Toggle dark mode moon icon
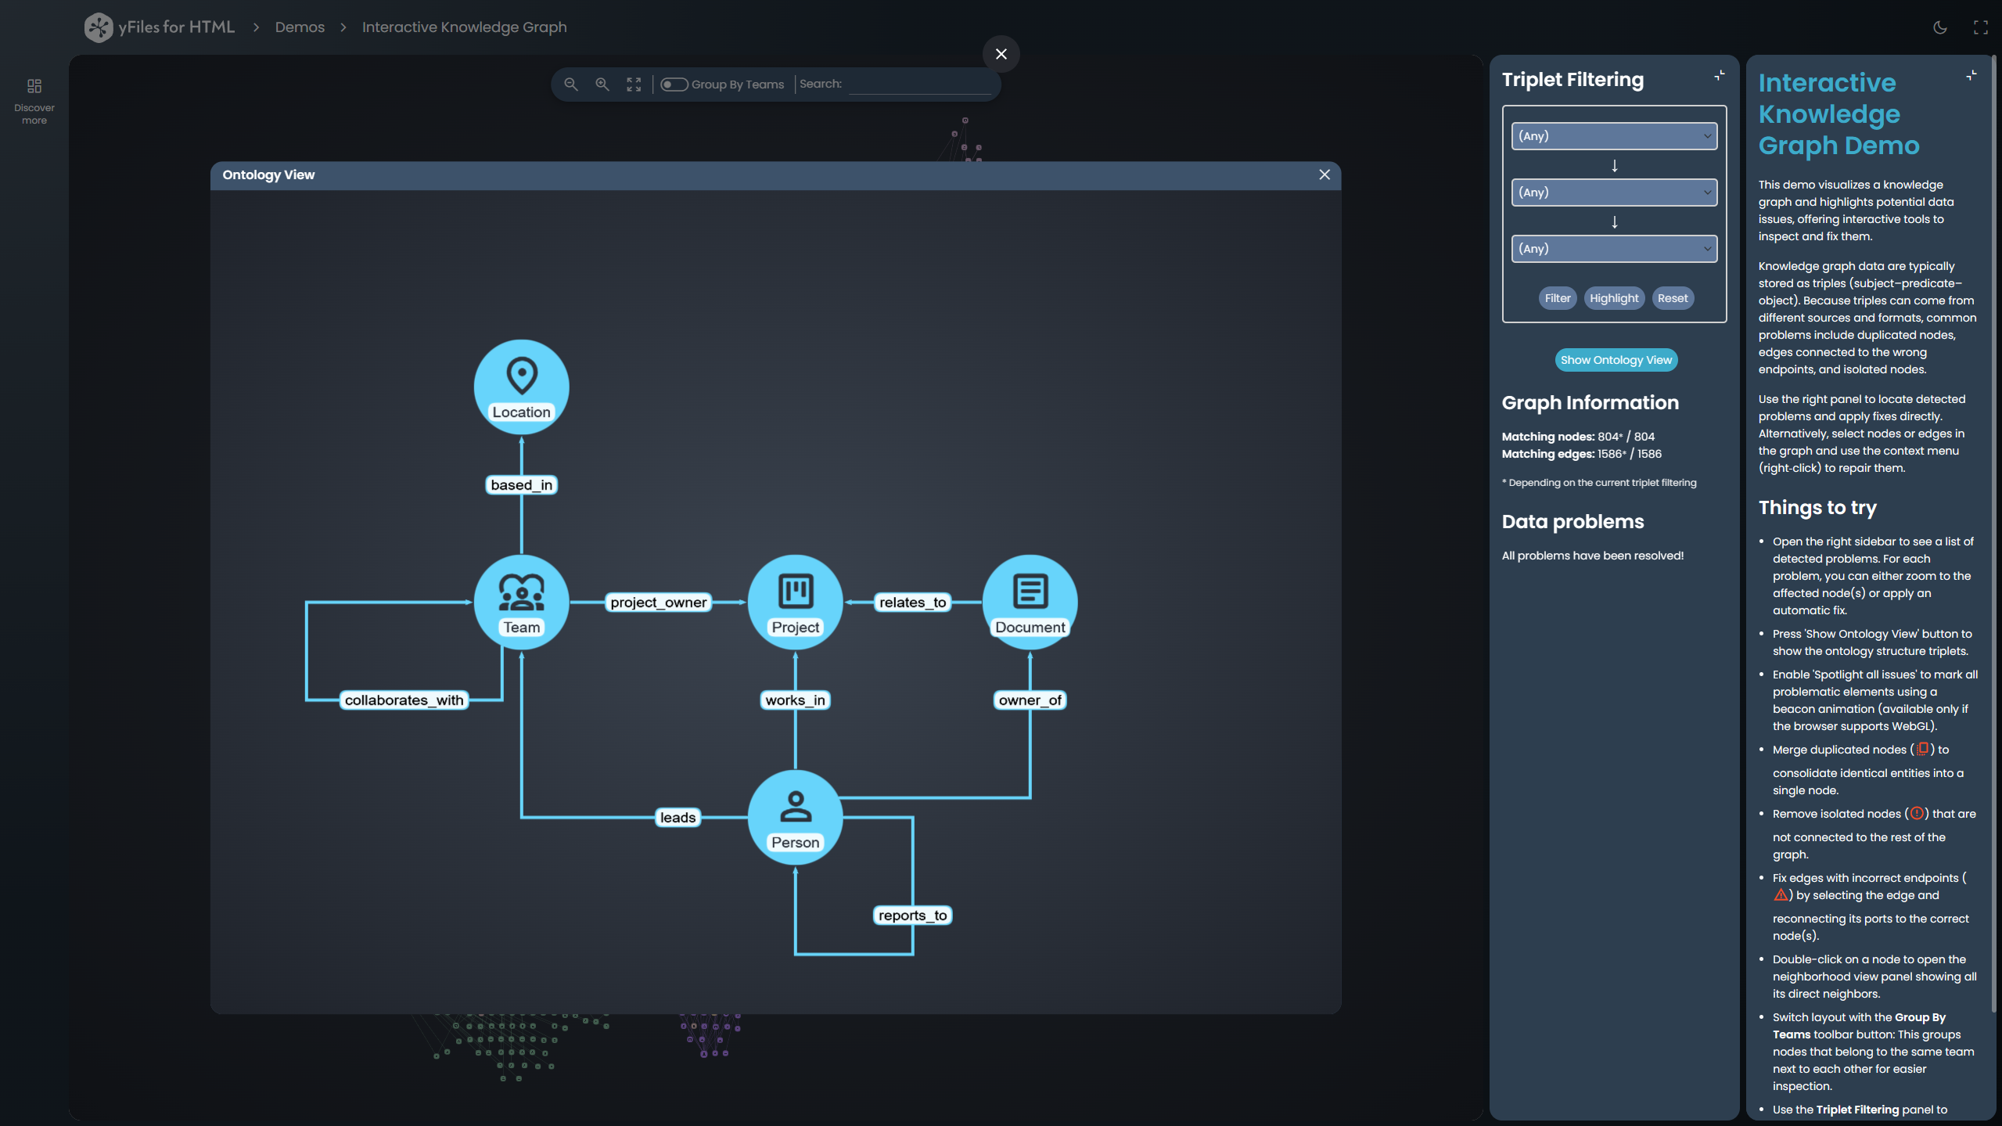This screenshot has width=2002, height=1126. (1940, 27)
